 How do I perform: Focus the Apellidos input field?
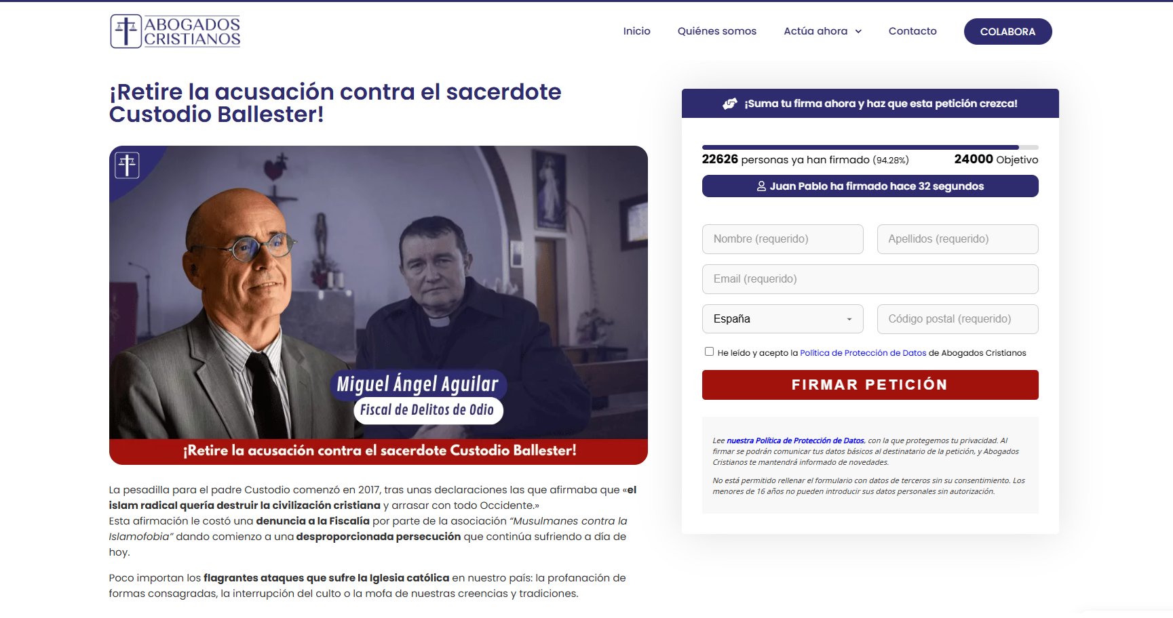[957, 239]
